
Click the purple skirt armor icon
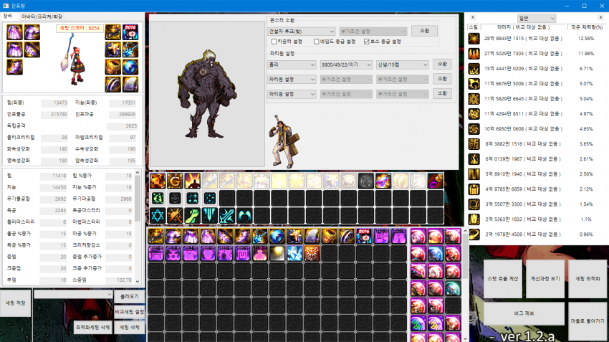pos(15,49)
